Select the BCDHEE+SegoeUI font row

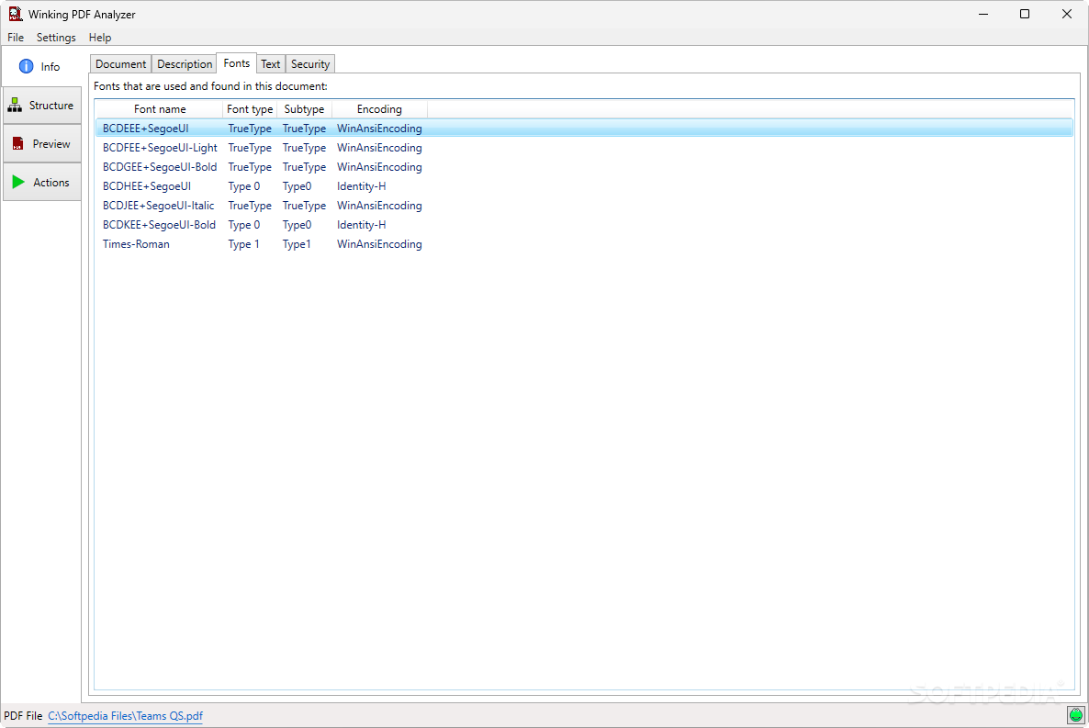click(584, 186)
